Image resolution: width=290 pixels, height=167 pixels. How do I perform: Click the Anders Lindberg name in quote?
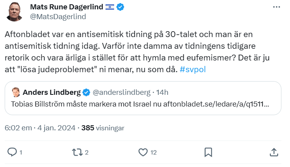(x=52, y=92)
